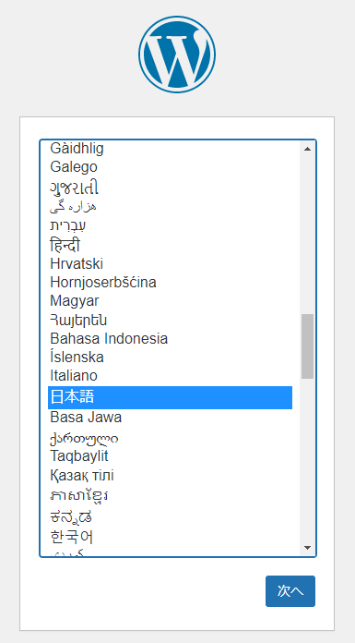Screen dimensions: 355x643
Task: Click the scrollbar up arrow
Action: pyautogui.click(x=307, y=149)
